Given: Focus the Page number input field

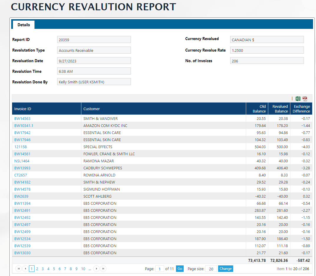Looking at the screenshot, I should tap(159, 269).
